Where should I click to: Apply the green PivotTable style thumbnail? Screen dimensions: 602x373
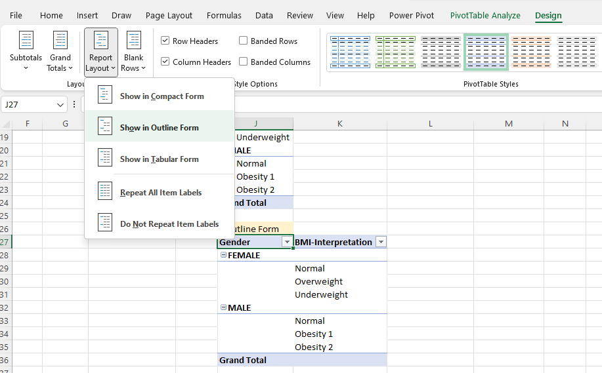tap(395, 52)
